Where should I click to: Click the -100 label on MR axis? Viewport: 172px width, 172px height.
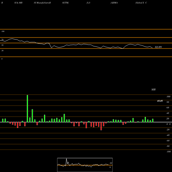coord(169,152)
